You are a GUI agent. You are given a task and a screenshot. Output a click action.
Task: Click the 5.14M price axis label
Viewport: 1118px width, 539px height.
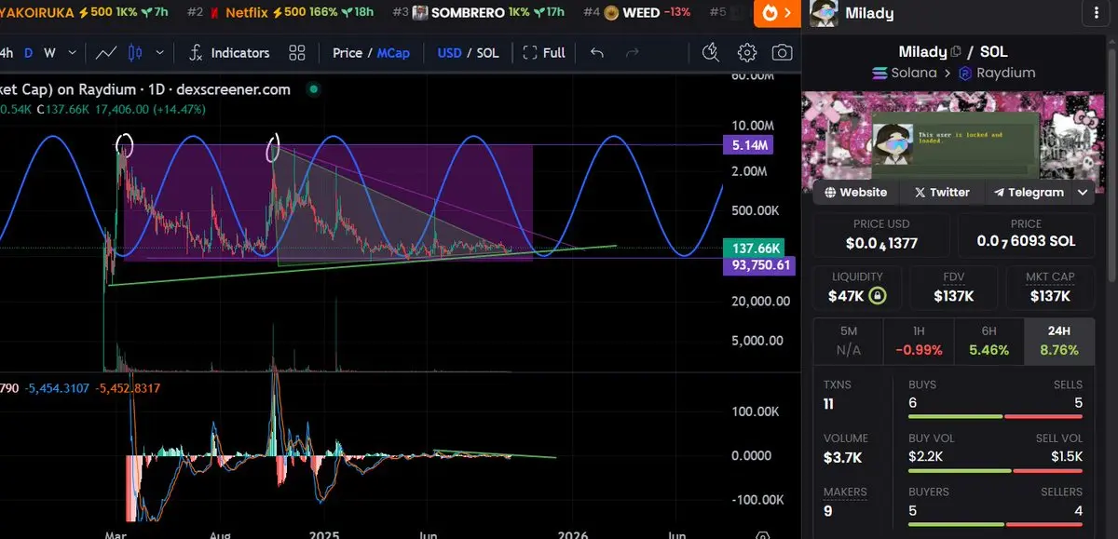[x=749, y=145]
